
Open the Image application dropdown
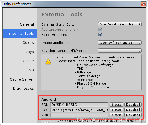click(120, 43)
